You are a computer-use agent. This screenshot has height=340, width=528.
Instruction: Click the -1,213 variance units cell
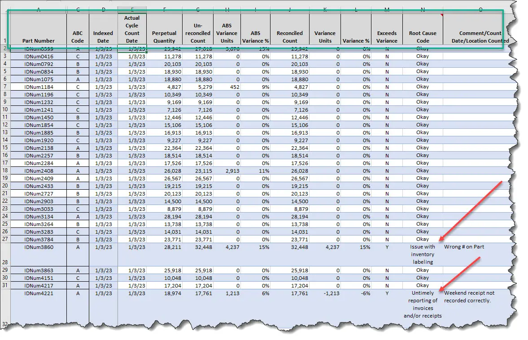pos(325,293)
